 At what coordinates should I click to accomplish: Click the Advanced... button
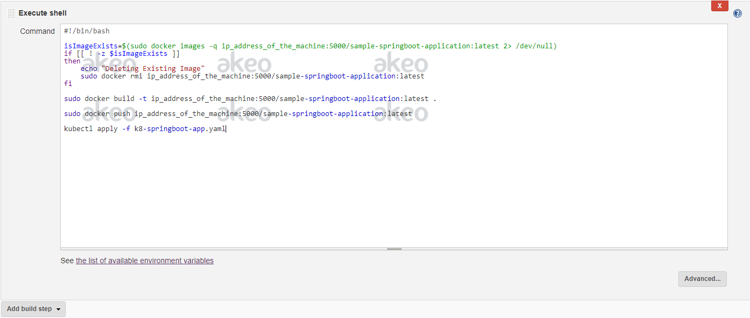click(703, 279)
